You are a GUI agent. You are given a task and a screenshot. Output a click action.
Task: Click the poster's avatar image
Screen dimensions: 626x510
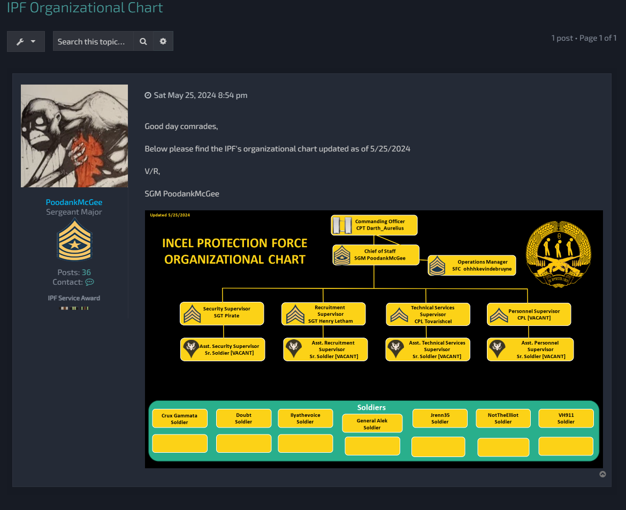tap(74, 136)
